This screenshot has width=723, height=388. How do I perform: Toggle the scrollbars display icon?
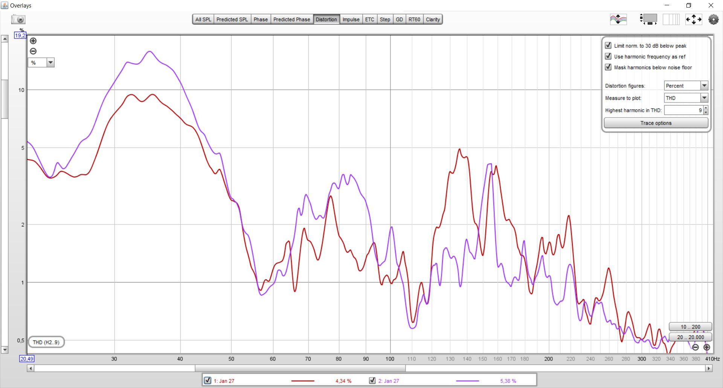[x=648, y=19]
